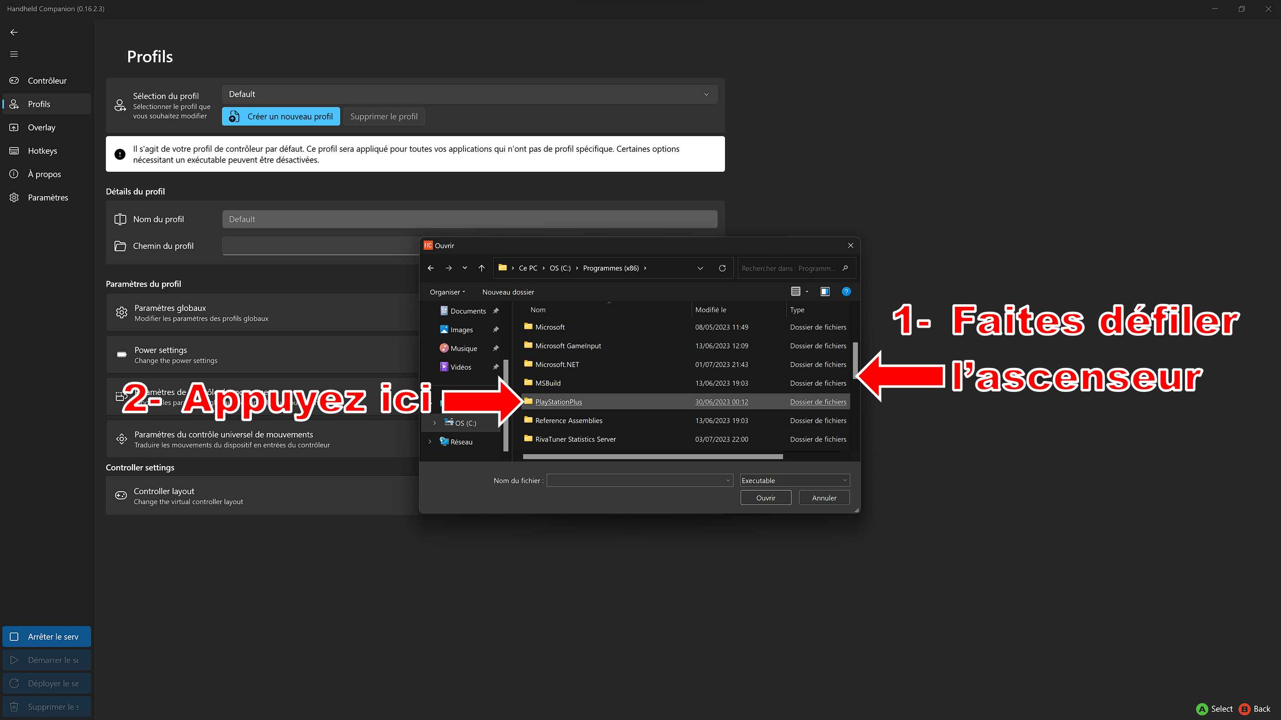The width and height of the screenshot is (1281, 720).
Task: Click the hamburger menu icon in the sidebar
Action: pos(14,54)
